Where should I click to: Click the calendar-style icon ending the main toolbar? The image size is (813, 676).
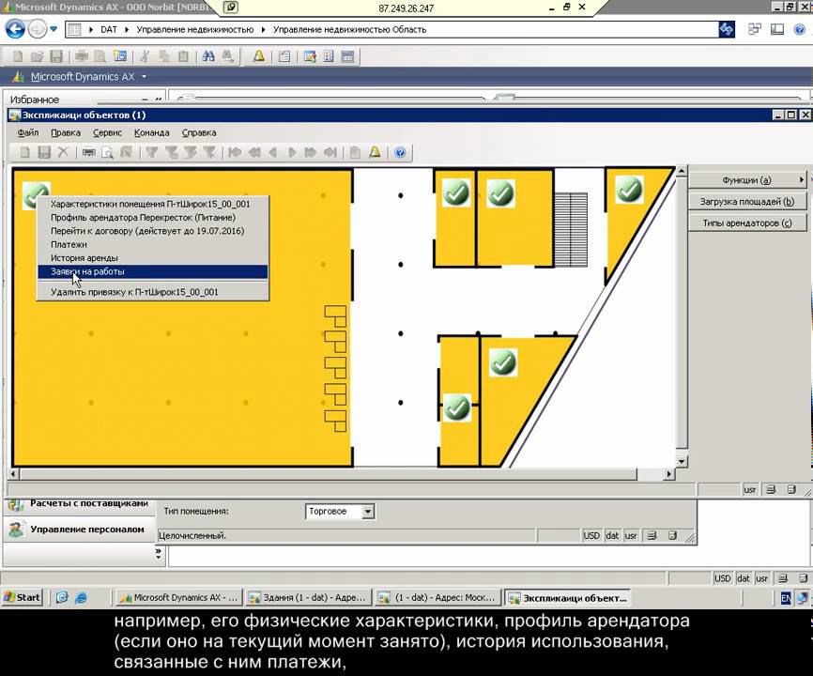(347, 56)
